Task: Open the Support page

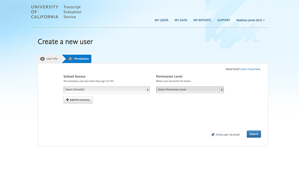Action: coord(224,20)
